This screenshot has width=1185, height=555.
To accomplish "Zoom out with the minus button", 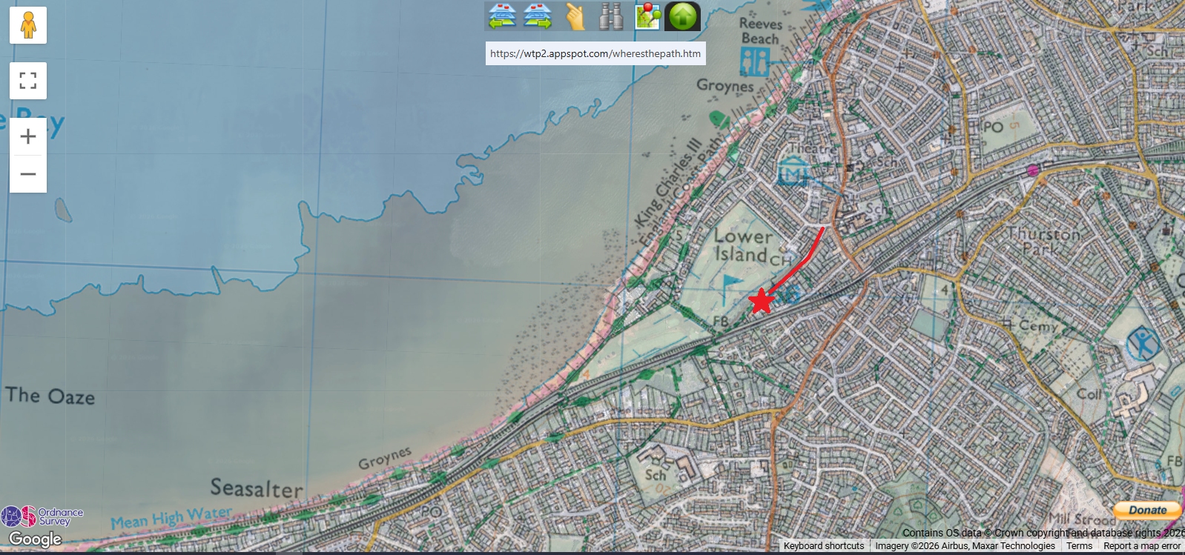I will [28, 174].
